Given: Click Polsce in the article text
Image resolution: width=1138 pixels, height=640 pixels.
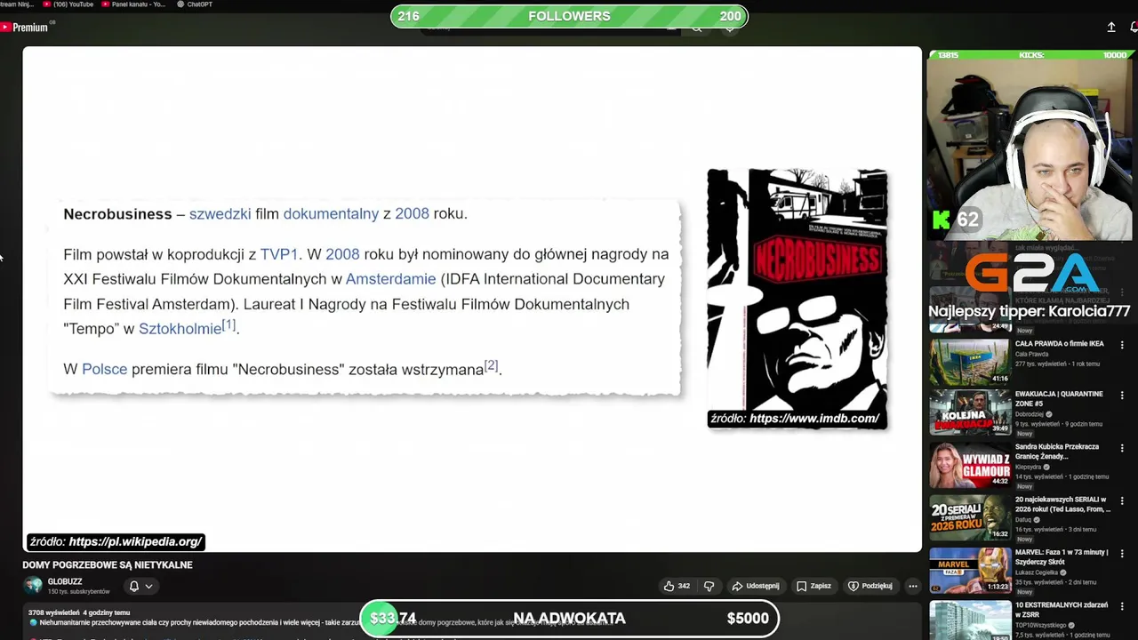Looking at the screenshot, I should [104, 369].
